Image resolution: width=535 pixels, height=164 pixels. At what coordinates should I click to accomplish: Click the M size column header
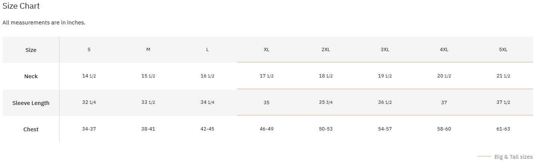(148, 50)
